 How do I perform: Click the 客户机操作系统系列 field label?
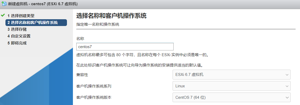(x=94, y=86)
